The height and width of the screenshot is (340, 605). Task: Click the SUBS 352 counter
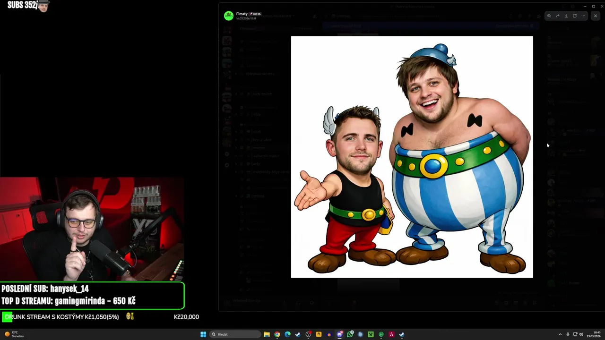click(x=28, y=6)
